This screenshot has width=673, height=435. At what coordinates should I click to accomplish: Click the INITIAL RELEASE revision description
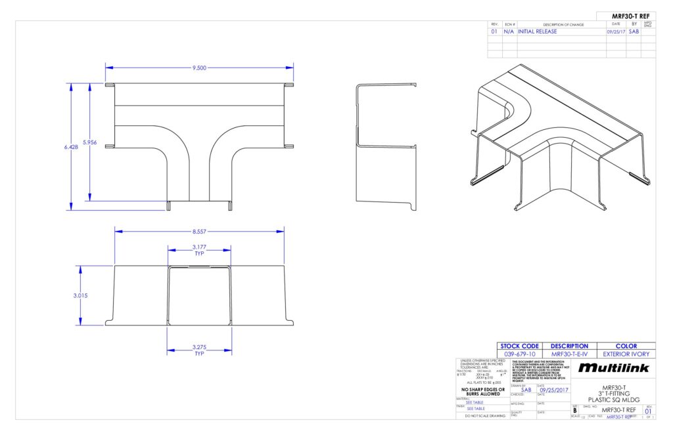coord(537,31)
